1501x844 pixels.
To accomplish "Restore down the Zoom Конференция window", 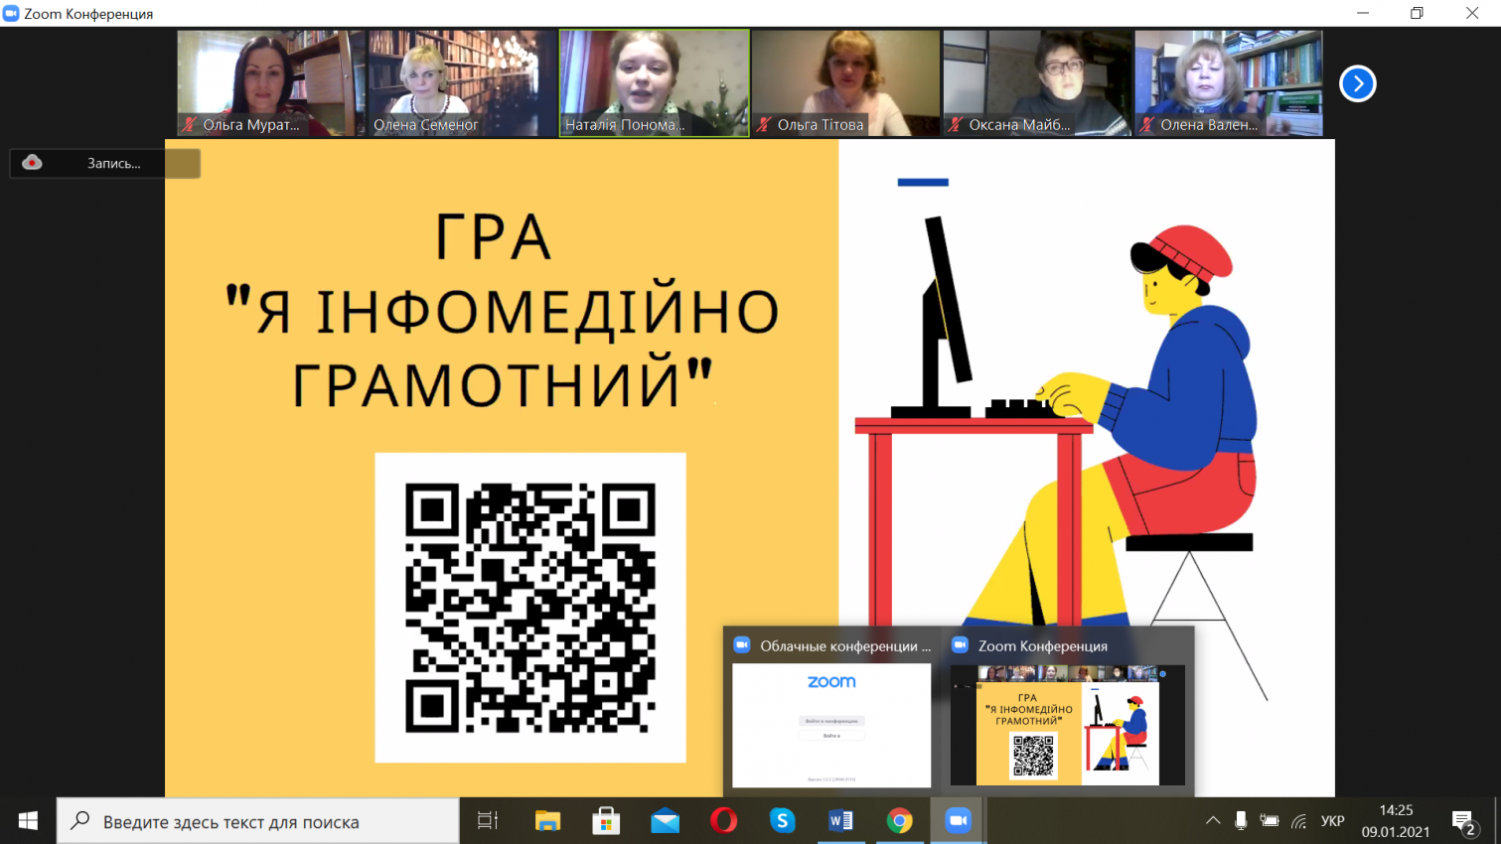I will 1417,13.
